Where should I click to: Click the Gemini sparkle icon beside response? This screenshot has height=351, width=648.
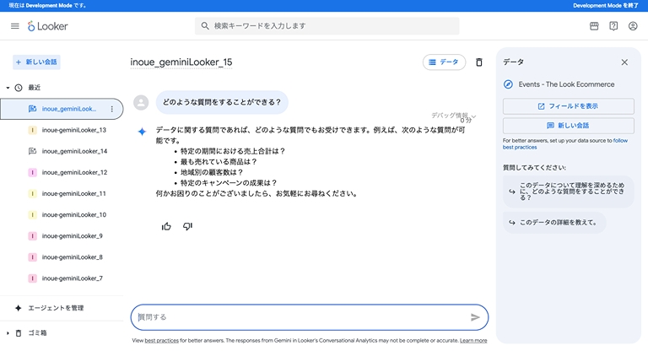(142, 132)
